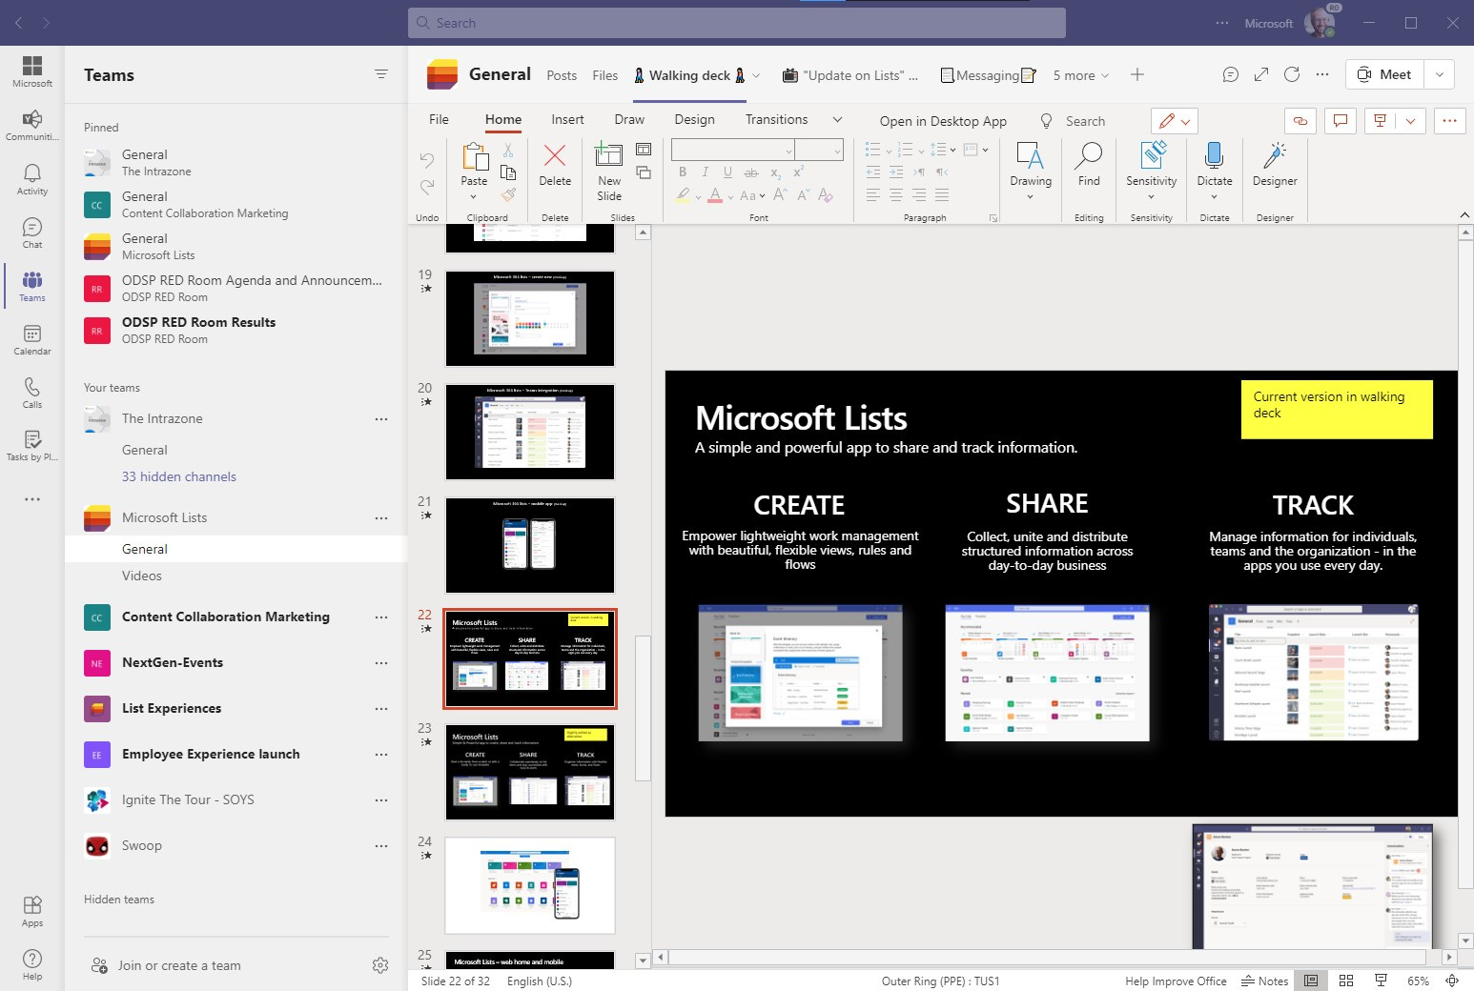The height and width of the screenshot is (991, 1474).
Task: Switch to the Transitions ribbon tab
Action: [x=776, y=119]
